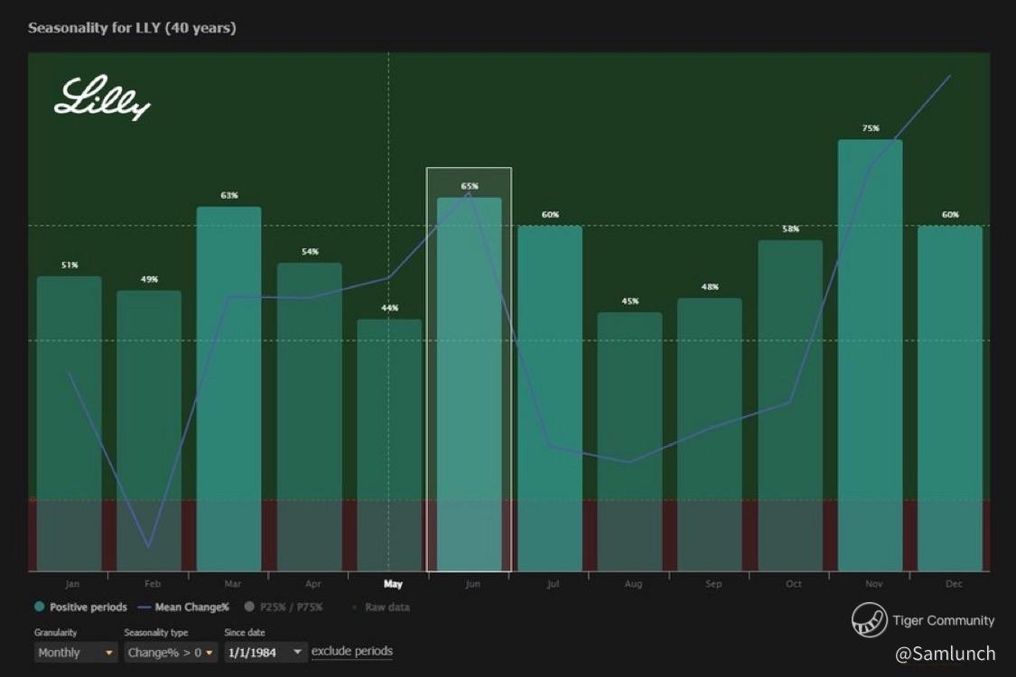1016x677 pixels.
Task: Open the Seasonality type Change% > 0 dropdown
Action: click(171, 653)
